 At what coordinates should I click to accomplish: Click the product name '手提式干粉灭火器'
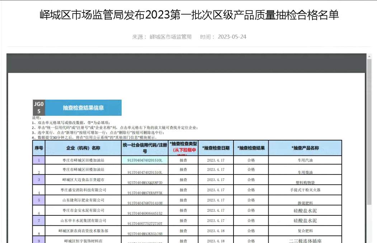(305, 190)
